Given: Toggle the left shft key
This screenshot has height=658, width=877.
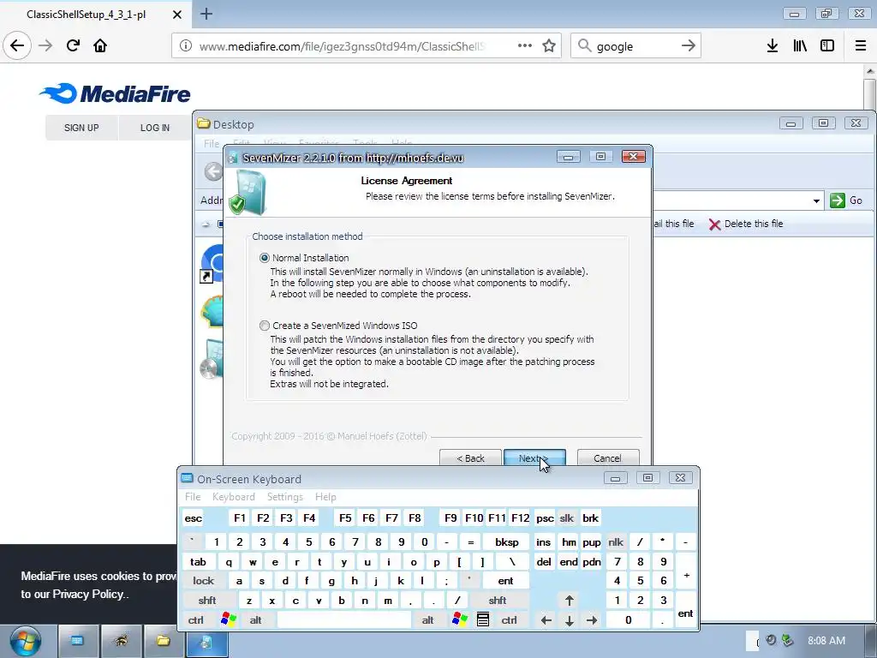Looking at the screenshot, I should 207,601.
